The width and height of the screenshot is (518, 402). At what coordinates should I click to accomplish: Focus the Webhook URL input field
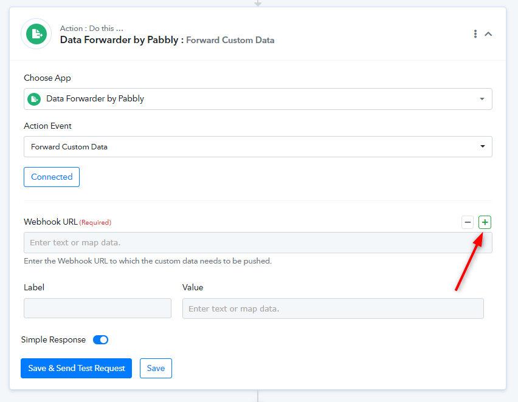point(258,242)
